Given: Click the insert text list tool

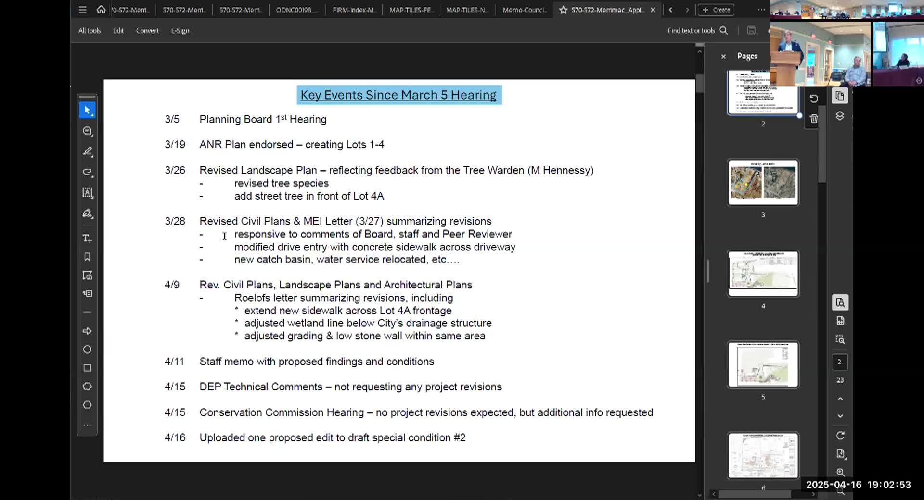Looking at the screenshot, I should click(87, 294).
